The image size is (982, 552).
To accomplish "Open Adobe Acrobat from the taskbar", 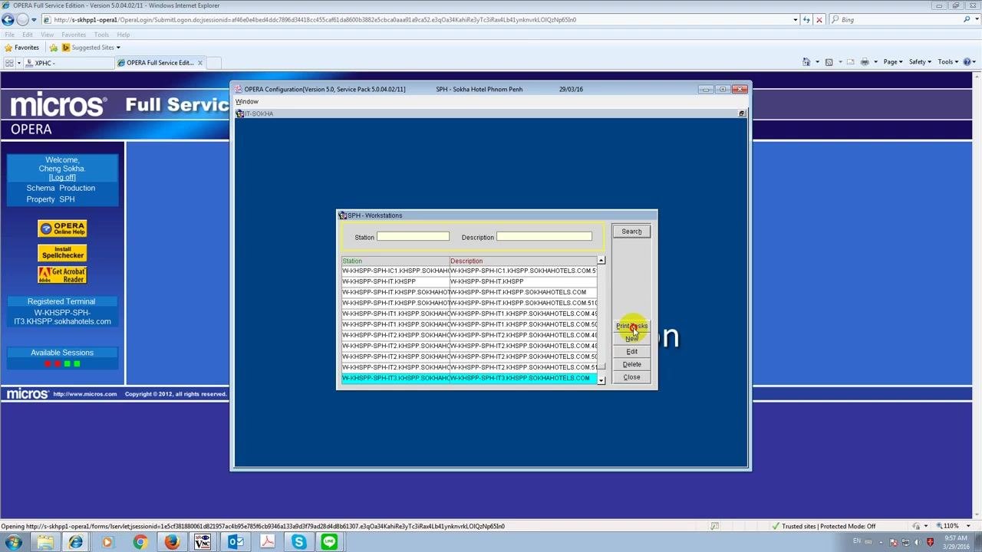I will 267,543.
